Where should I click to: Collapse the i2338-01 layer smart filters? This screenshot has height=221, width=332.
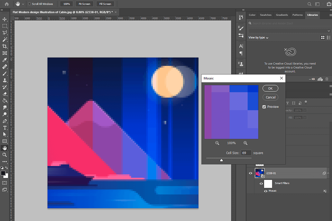329,173
